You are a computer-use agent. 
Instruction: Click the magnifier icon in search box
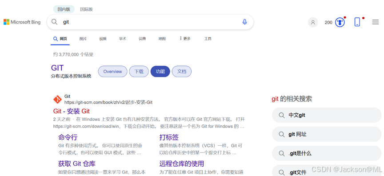pos(54,22)
